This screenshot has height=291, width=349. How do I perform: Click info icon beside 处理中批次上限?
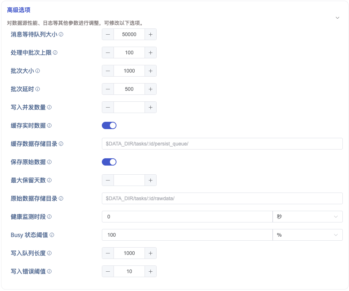pos(55,53)
